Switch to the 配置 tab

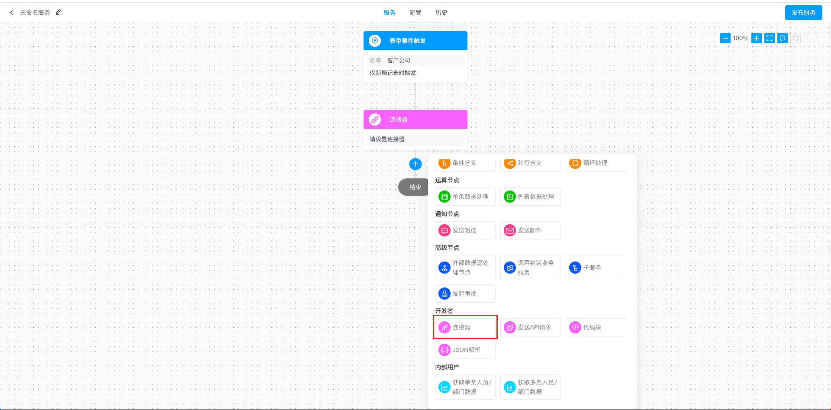click(415, 13)
